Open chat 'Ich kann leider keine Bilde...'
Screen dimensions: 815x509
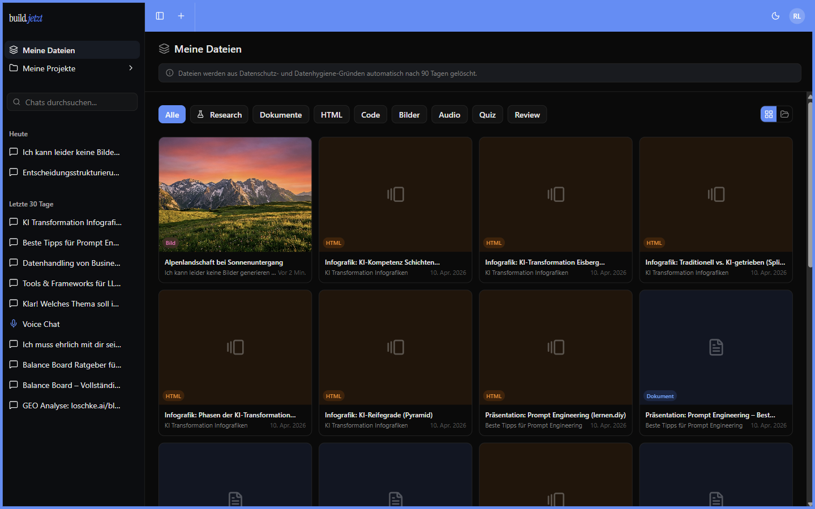[72, 152]
